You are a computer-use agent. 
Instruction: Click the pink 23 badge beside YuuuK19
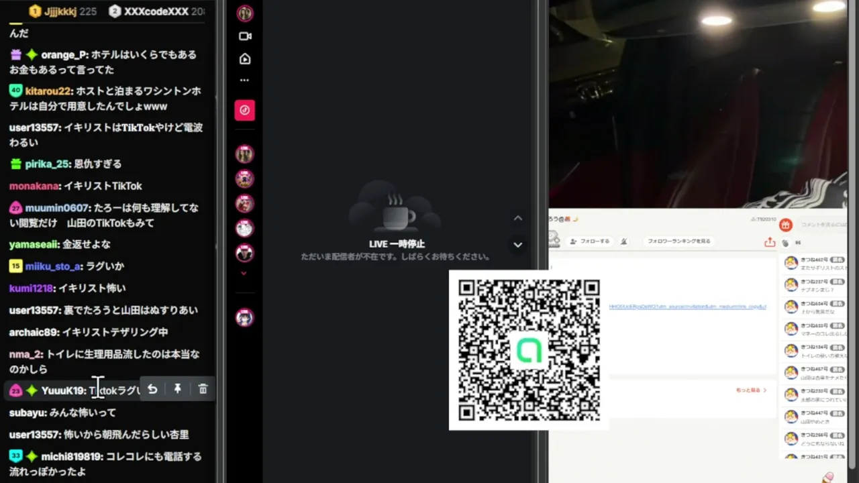[16, 390]
